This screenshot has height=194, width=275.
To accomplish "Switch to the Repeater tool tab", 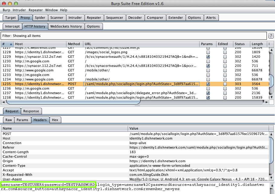I will (x=94, y=18).
